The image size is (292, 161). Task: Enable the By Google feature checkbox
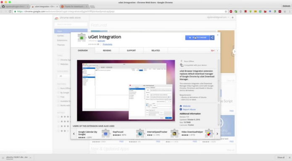click(58, 92)
